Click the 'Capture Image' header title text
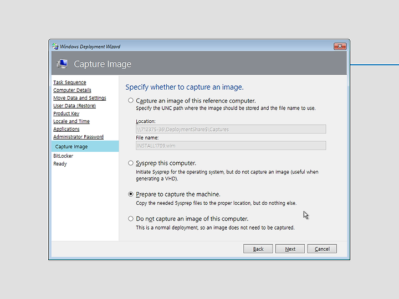 (x=103, y=64)
